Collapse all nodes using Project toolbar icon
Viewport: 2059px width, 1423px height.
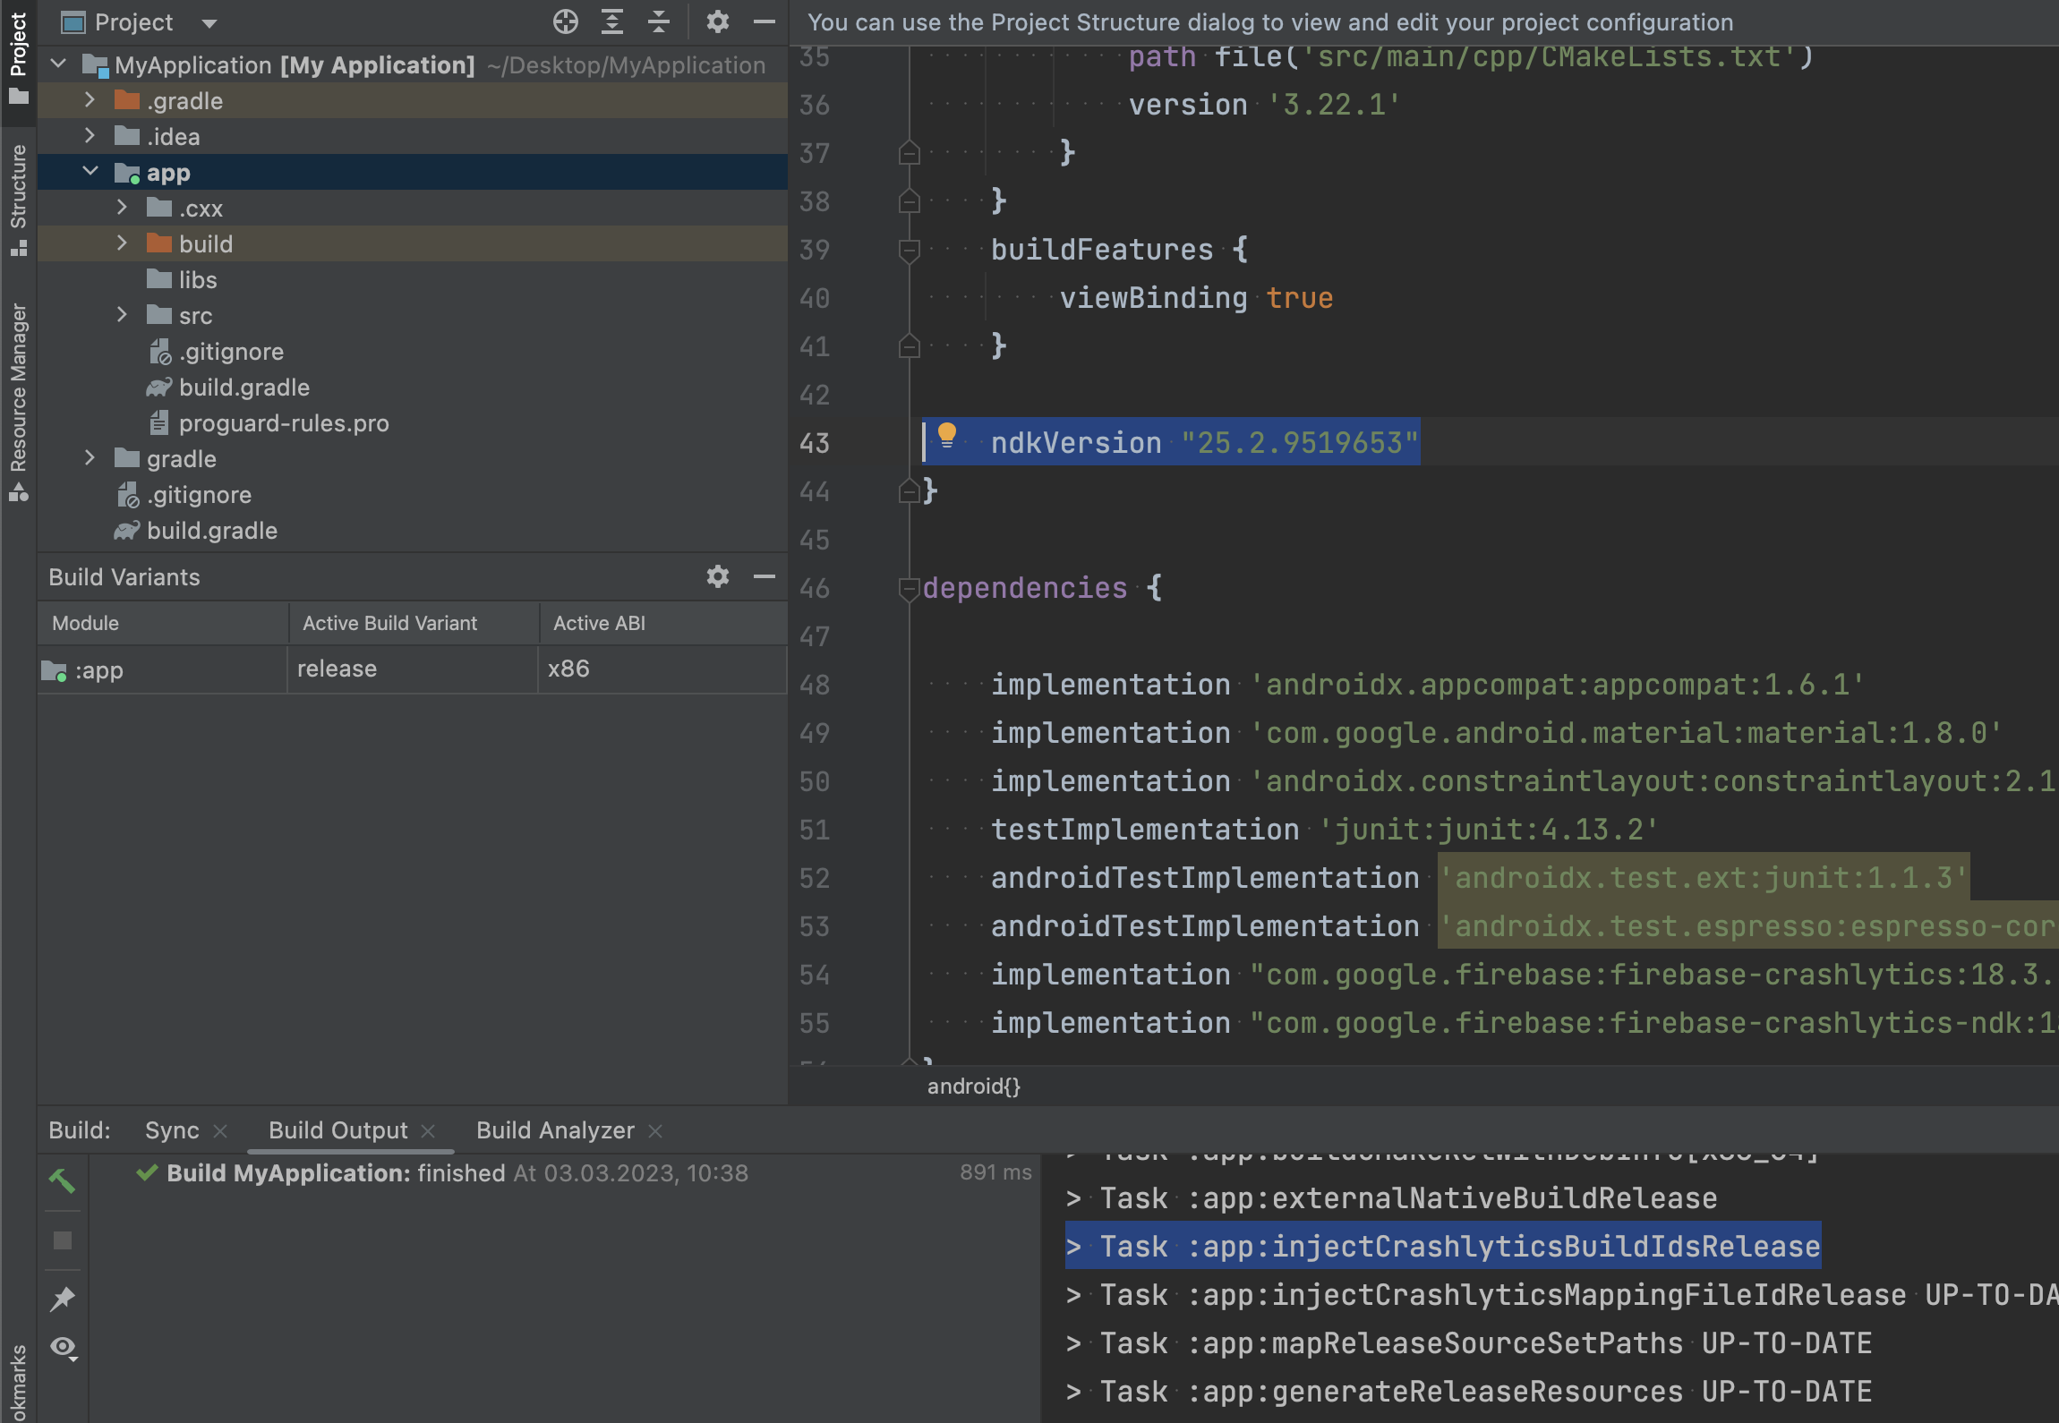point(658,21)
